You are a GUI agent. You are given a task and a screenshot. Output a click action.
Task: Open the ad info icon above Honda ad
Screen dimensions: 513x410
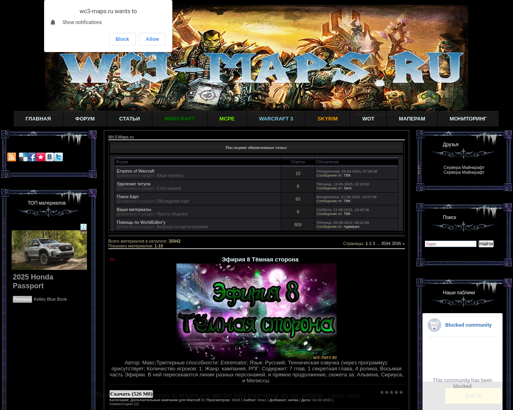83,227
